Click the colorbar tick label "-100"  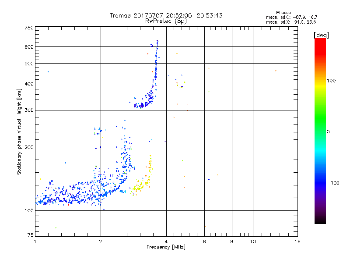click(333, 183)
